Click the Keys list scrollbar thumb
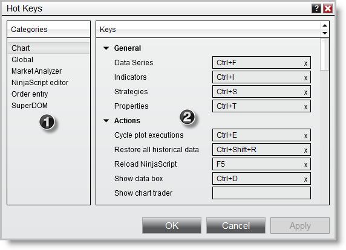The height and width of the screenshot is (250, 346). [x=324, y=54]
